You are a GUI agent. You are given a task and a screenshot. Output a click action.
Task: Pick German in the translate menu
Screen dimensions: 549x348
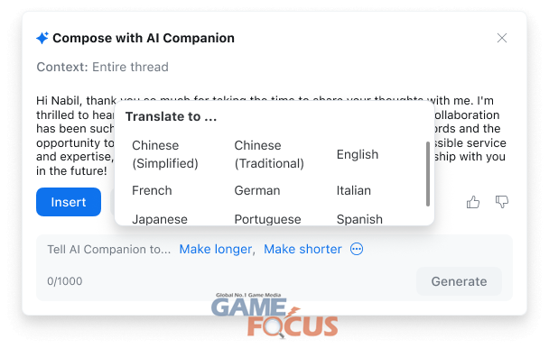pos(257,190)
